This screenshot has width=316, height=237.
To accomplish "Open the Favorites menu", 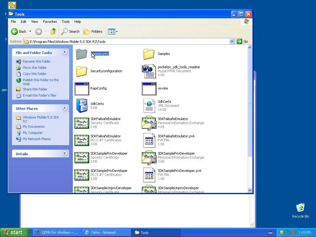I will click(x=50, y=22).
